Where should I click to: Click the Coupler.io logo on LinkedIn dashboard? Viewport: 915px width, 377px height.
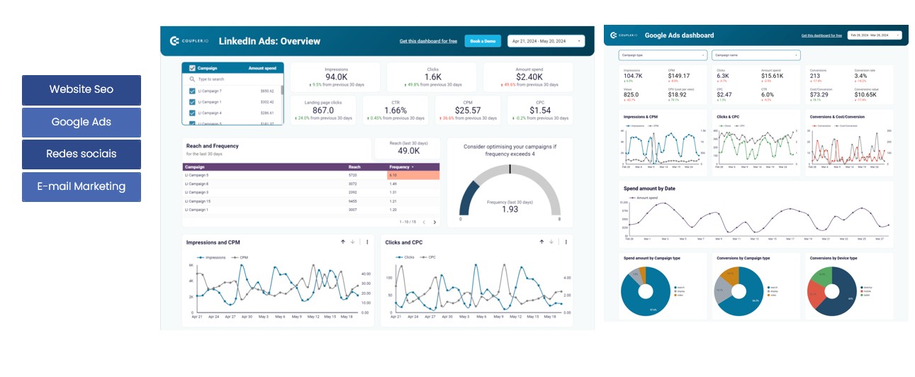click(189, 41)
